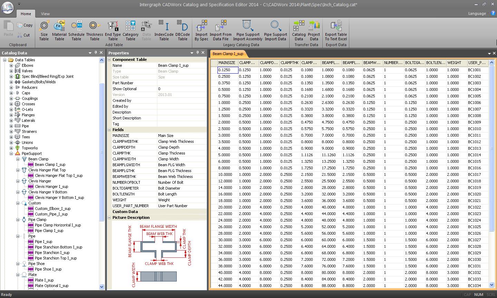Screen dimensions: 497x298
Task: Collapse the PipeSupport tree node
Action: coord(11,153)
